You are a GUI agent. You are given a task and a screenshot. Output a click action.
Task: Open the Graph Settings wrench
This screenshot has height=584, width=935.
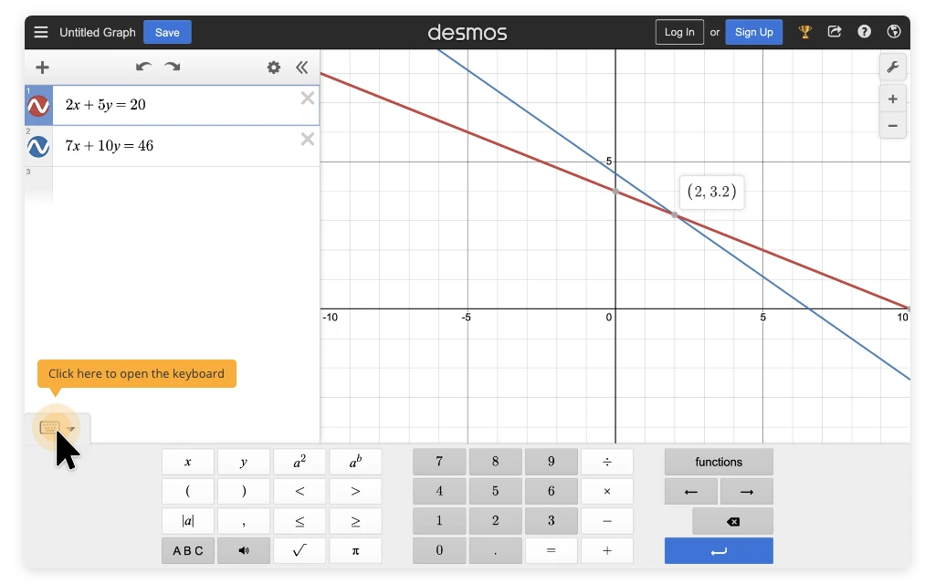[x=892, y=67]
